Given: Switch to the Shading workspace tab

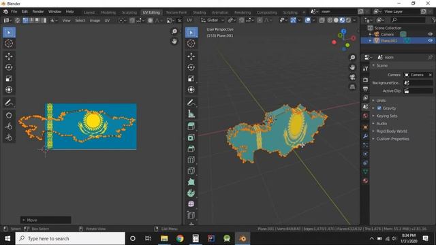Looking at the screenshot, I should click(x=200, y=12).
